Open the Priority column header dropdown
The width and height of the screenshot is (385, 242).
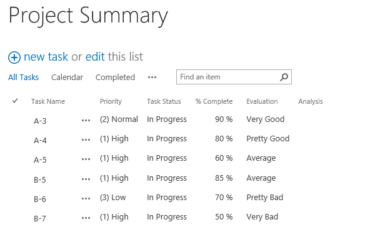coord(111,101)
